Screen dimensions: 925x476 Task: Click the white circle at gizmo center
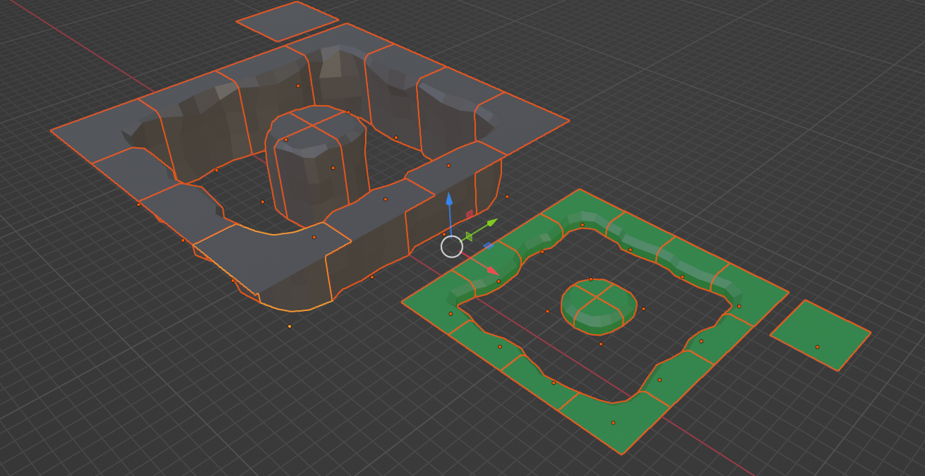[x=452, y=247]
